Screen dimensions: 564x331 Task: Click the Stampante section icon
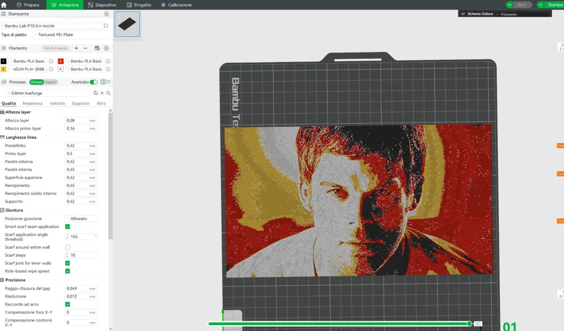[3, 14]
